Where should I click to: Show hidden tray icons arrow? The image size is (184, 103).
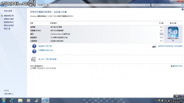point(156,100)
